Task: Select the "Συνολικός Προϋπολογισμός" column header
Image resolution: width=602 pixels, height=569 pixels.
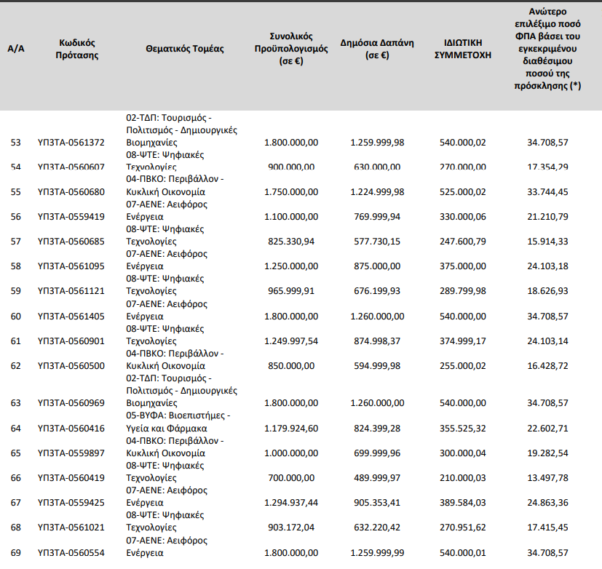Action: [x=291, y=49]
